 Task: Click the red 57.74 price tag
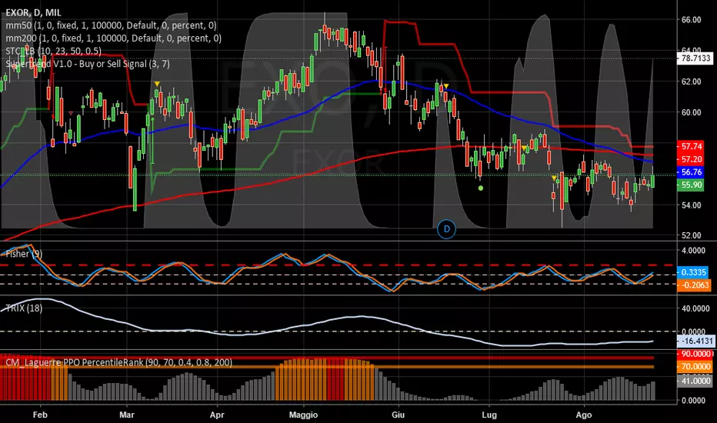coord(691,146)
